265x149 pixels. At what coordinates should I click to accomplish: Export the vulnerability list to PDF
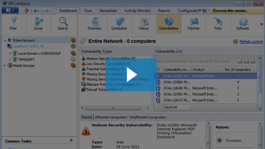pos(240,61)
